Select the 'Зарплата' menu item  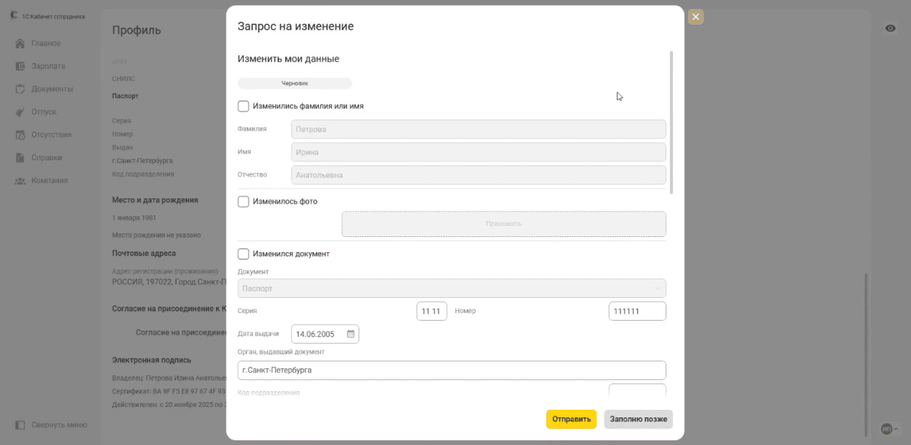click(x=48, y=66)
